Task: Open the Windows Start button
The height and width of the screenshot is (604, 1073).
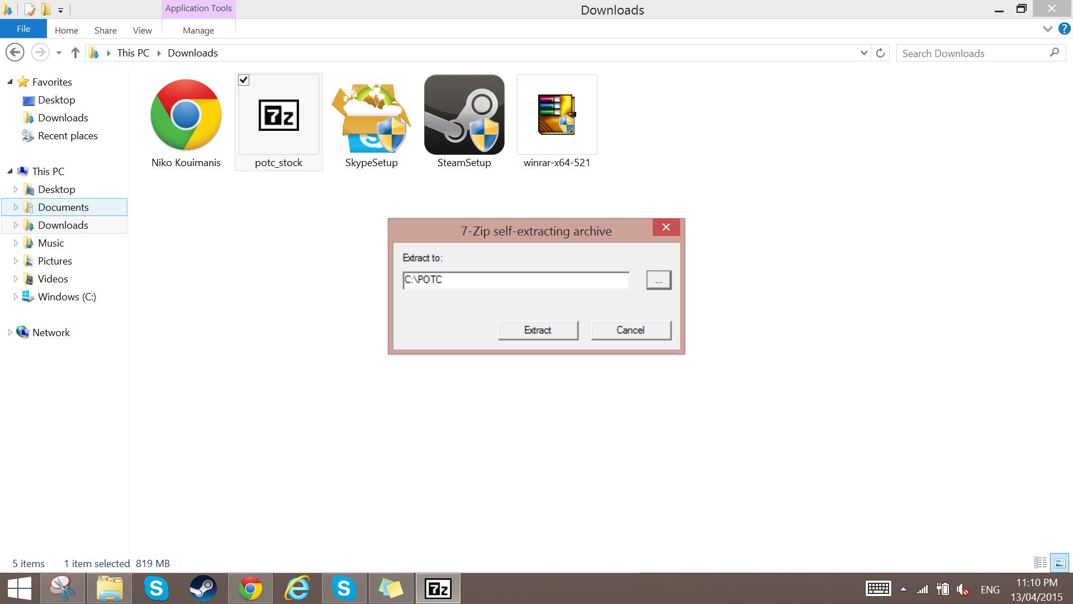Action: pos(20,589)
